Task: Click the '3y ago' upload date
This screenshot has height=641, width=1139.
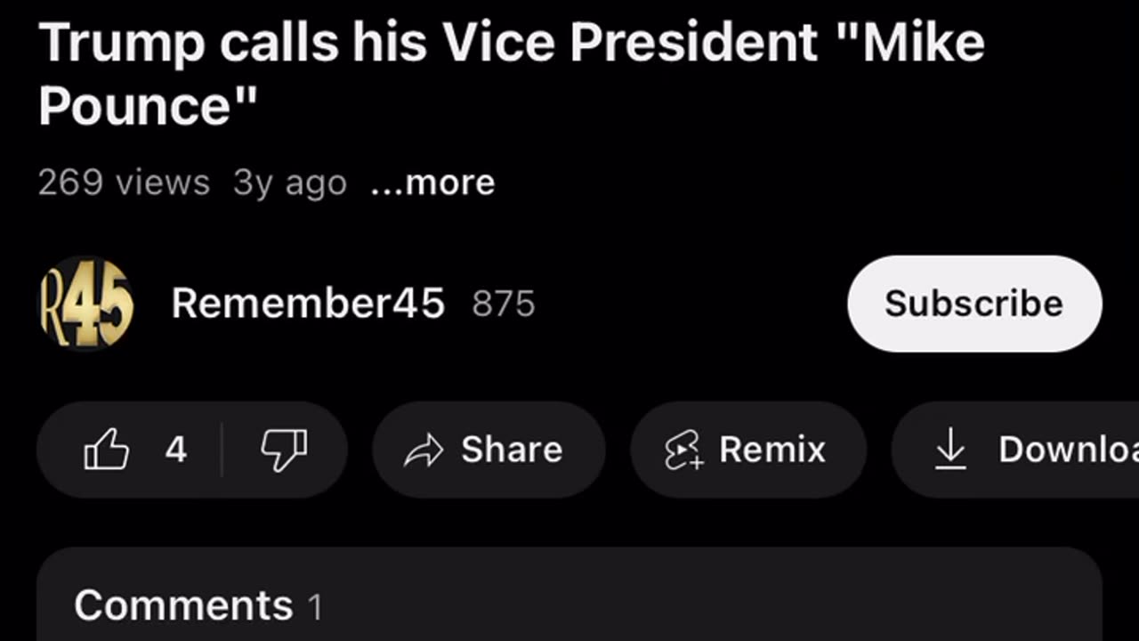Action: pyautogui.click(x=289, y=183)
